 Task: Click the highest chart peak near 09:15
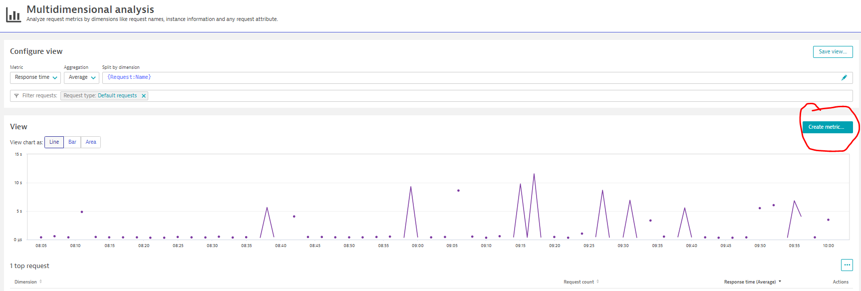534,174
